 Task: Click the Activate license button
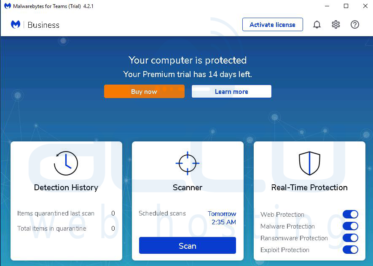click(x=273, y=24)
